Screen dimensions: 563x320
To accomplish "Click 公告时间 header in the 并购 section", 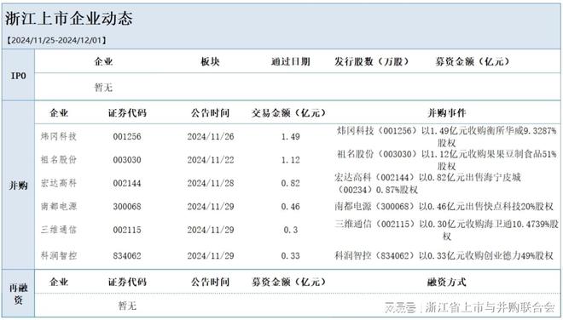I will (x=210, y=113).
